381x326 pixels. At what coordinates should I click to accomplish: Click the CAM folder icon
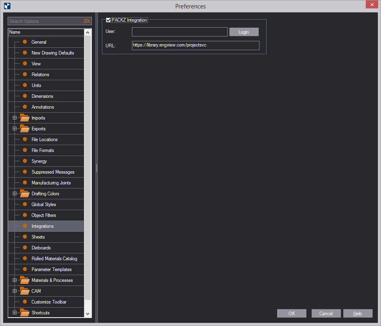(24, 291)
